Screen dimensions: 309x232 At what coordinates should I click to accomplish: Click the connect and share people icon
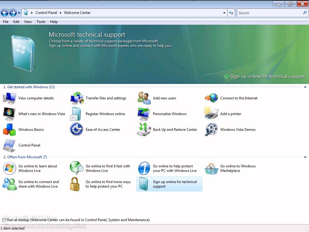coord(9,184)
